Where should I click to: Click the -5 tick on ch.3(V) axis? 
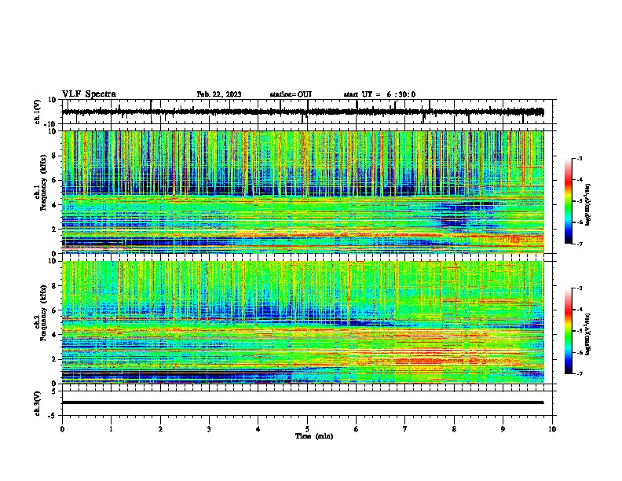click(x=53, y=416)
